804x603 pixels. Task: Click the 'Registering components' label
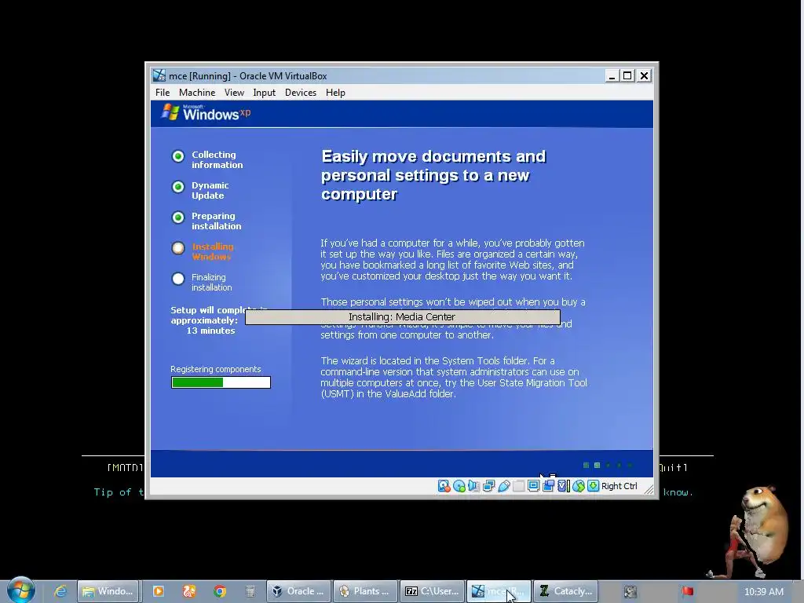pyautogui.click(x=215, y=369)
